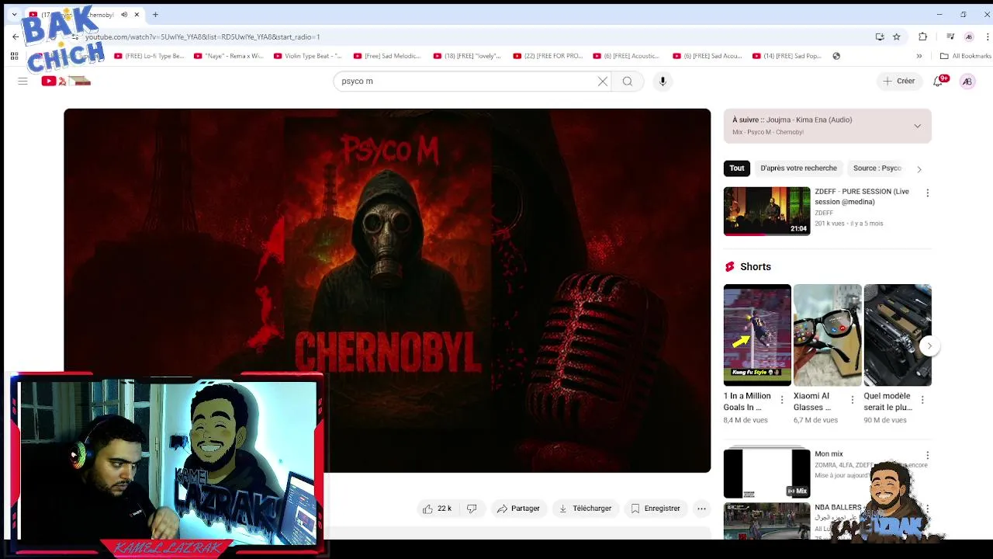
Task: Dislike the video with thumbs down
Action: pos(472,509)
